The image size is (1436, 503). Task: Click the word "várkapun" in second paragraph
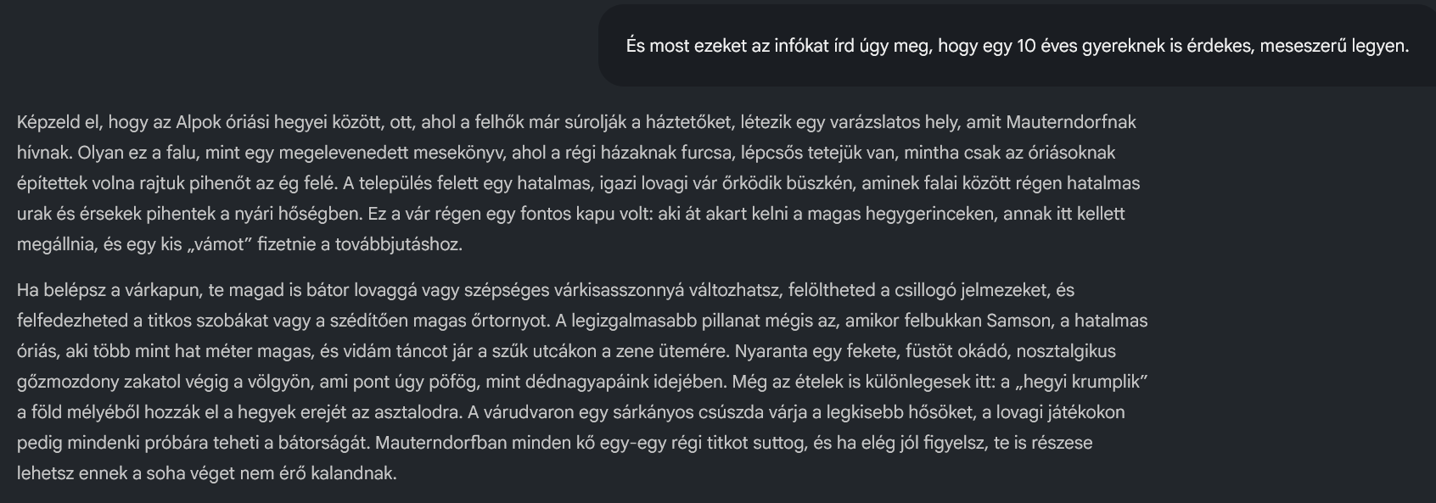163,290
